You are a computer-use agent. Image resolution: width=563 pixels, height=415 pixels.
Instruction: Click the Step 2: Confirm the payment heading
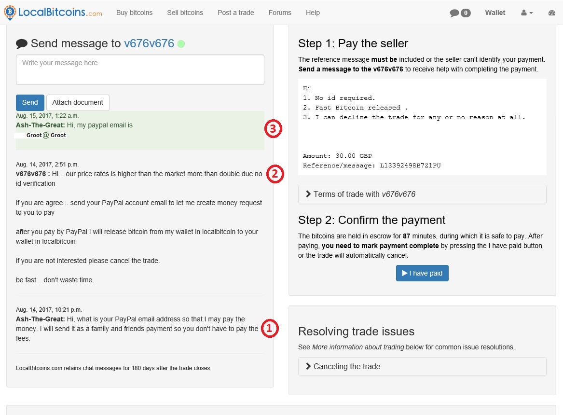coord(371,220)
